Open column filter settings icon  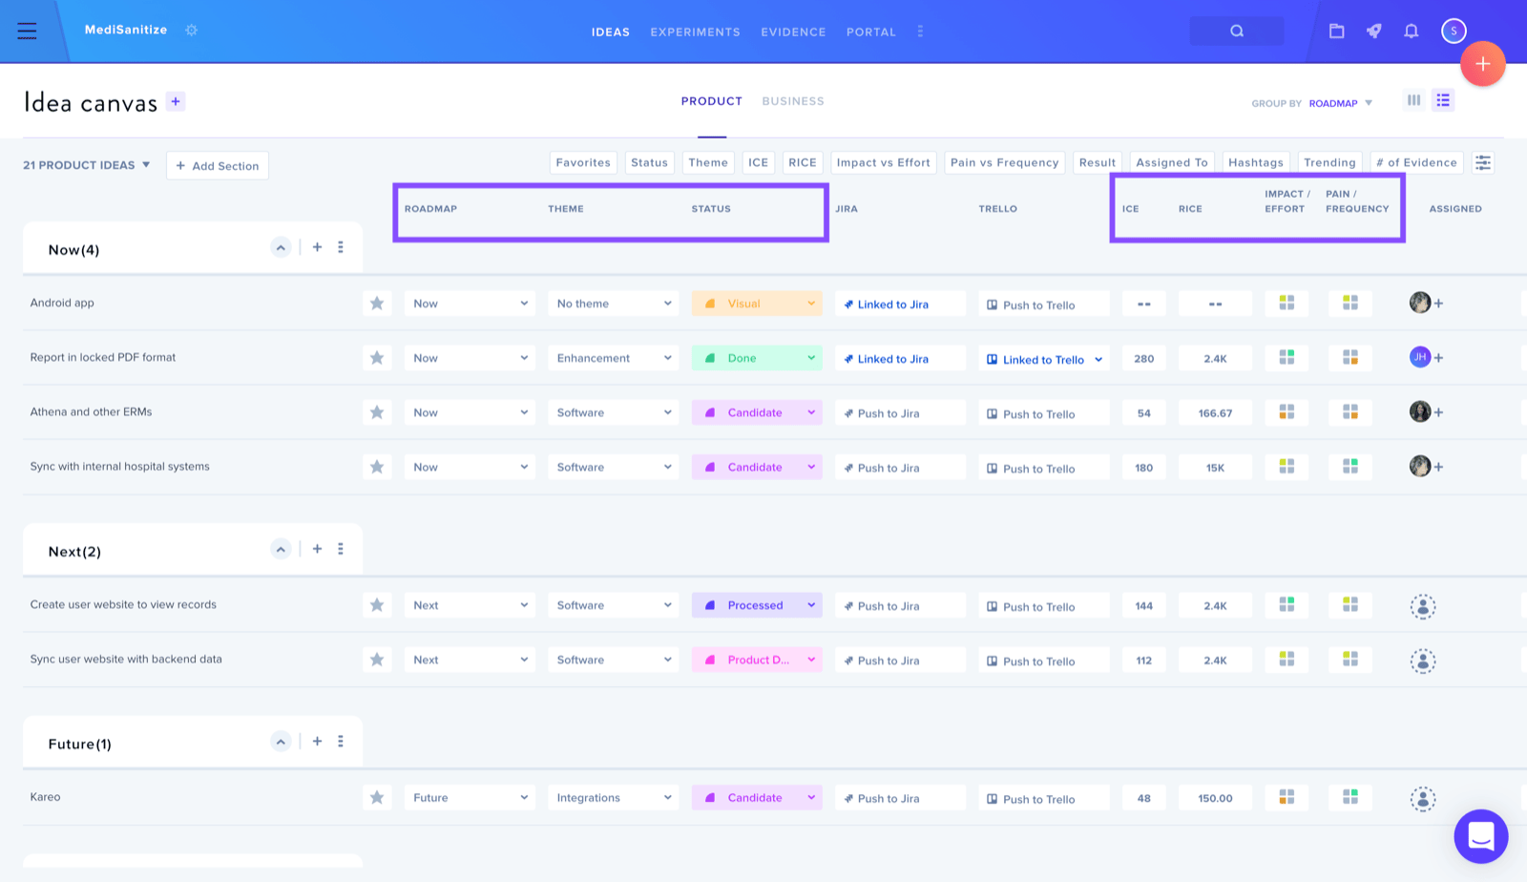(1483, 162)
